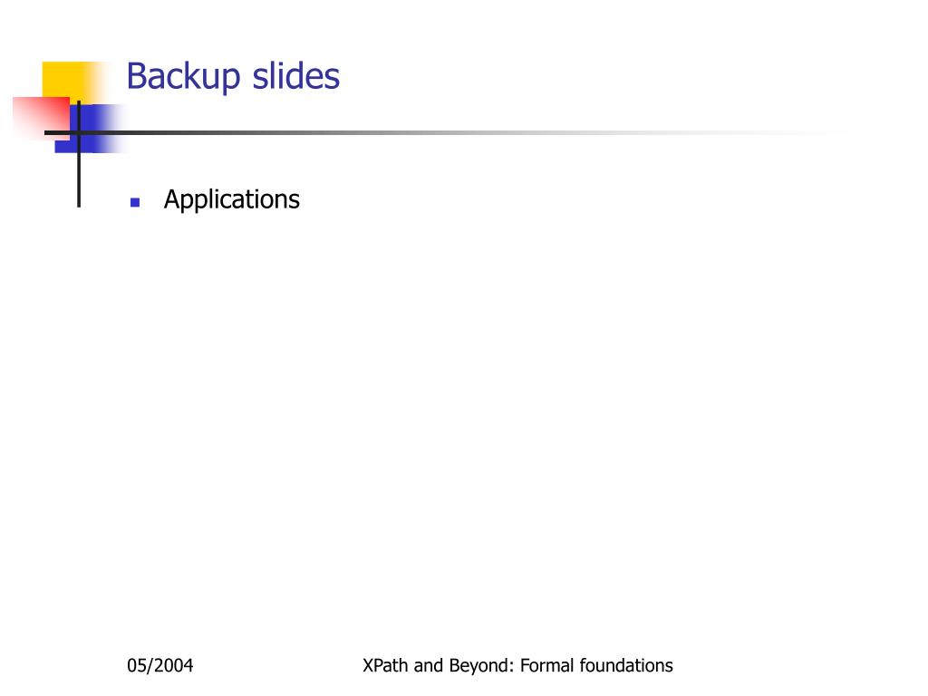The height and width of the screenshot is (696, 928).
Task: Click the word "Formal" in footer
Action: [x=546, y=665]
